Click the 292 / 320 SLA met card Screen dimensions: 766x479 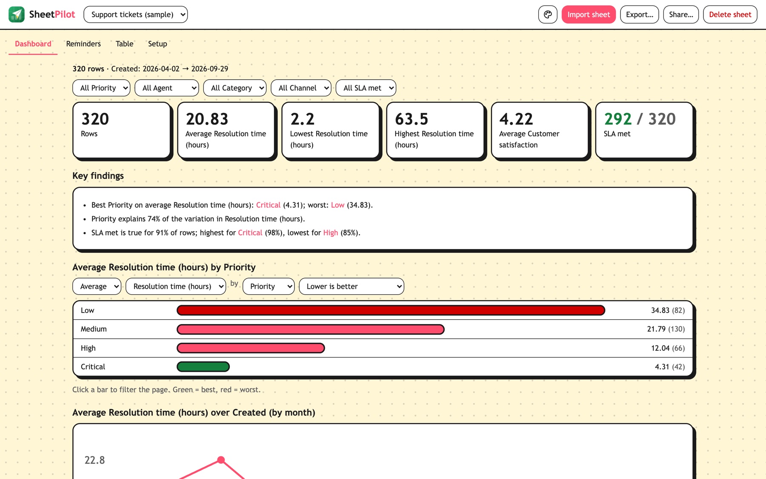[x=645, y=130]
